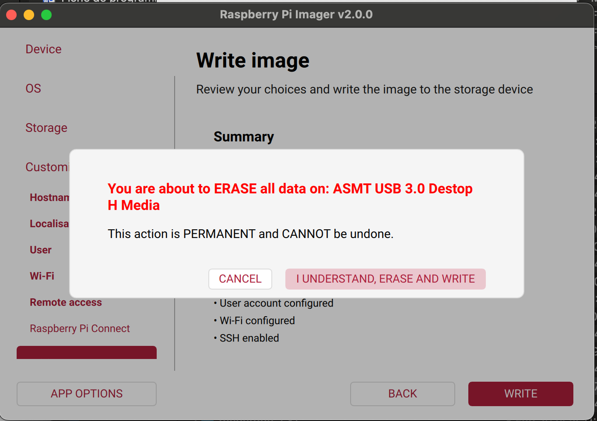Click the Word document icon in the background window
597x421 pixels.
(48, 2)
